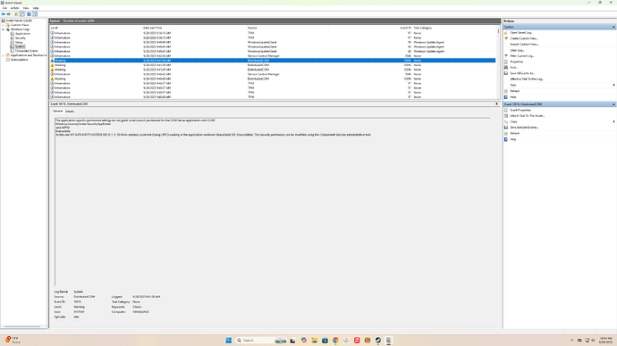The width and height of the screenshot is (617, 346).
Task: Open the weather widget on the taskbar
Action: point(12,340)
